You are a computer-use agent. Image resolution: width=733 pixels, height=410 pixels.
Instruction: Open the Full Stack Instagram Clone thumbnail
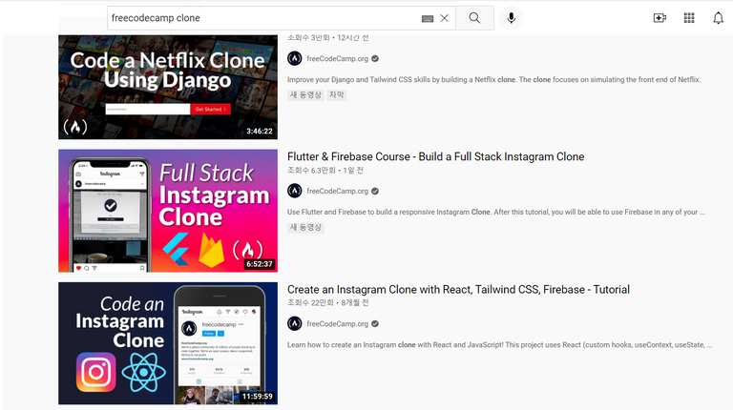pyautogui.click(x=168, y=211)
